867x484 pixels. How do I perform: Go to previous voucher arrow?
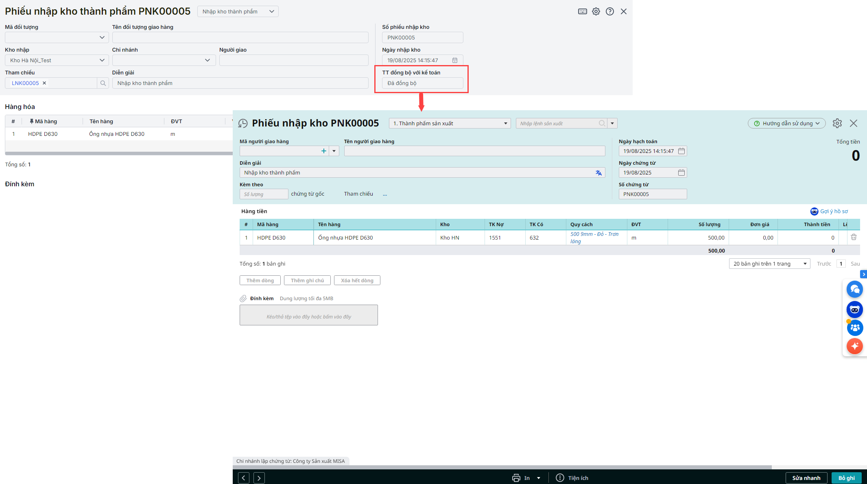click(x=243, y=478)
